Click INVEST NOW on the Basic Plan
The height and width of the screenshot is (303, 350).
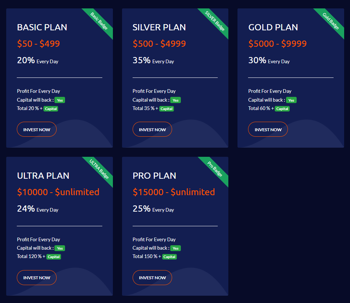[37, 129]
